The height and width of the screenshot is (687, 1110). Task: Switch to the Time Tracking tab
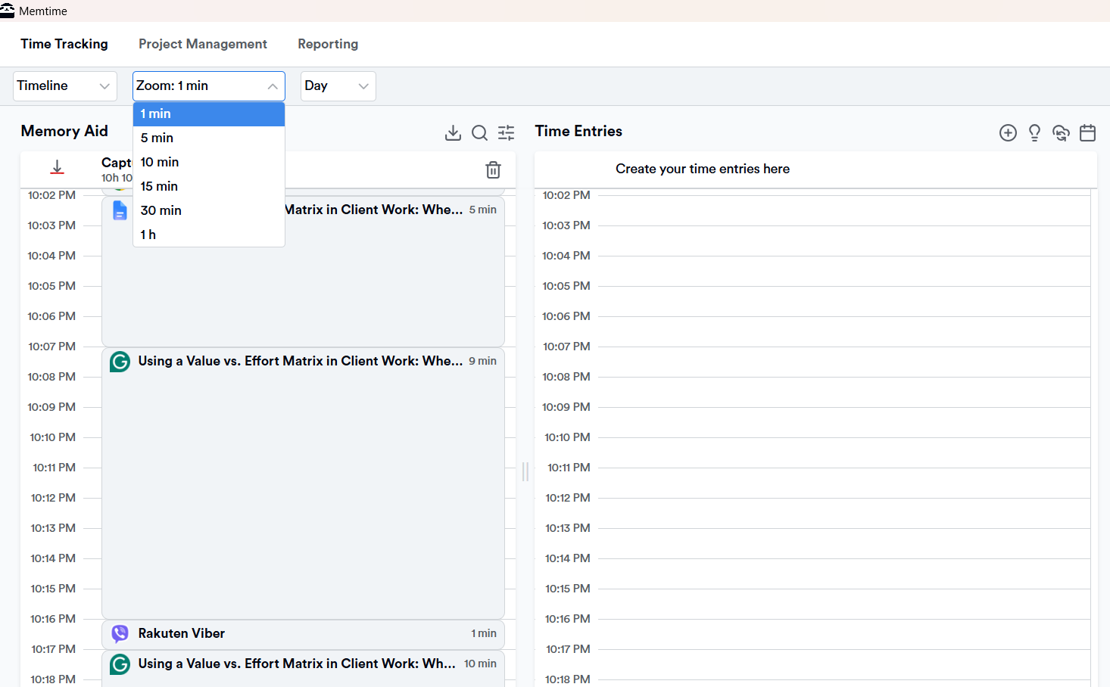64,44
